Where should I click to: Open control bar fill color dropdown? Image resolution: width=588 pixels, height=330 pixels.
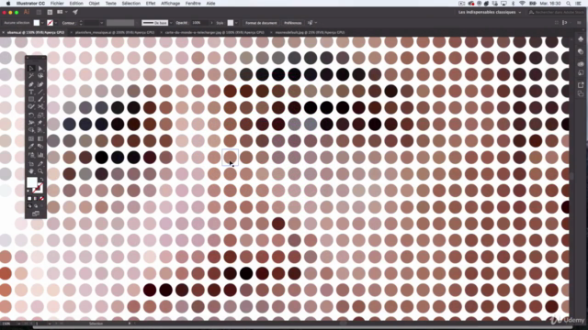coord(42,23)
